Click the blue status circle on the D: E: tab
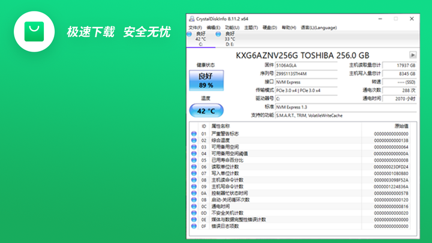Viewport: 432px width, 243px height. (218, 34)
